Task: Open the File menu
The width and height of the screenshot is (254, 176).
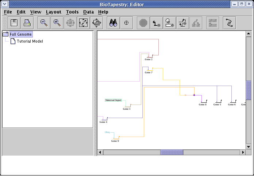Action: 8,12
